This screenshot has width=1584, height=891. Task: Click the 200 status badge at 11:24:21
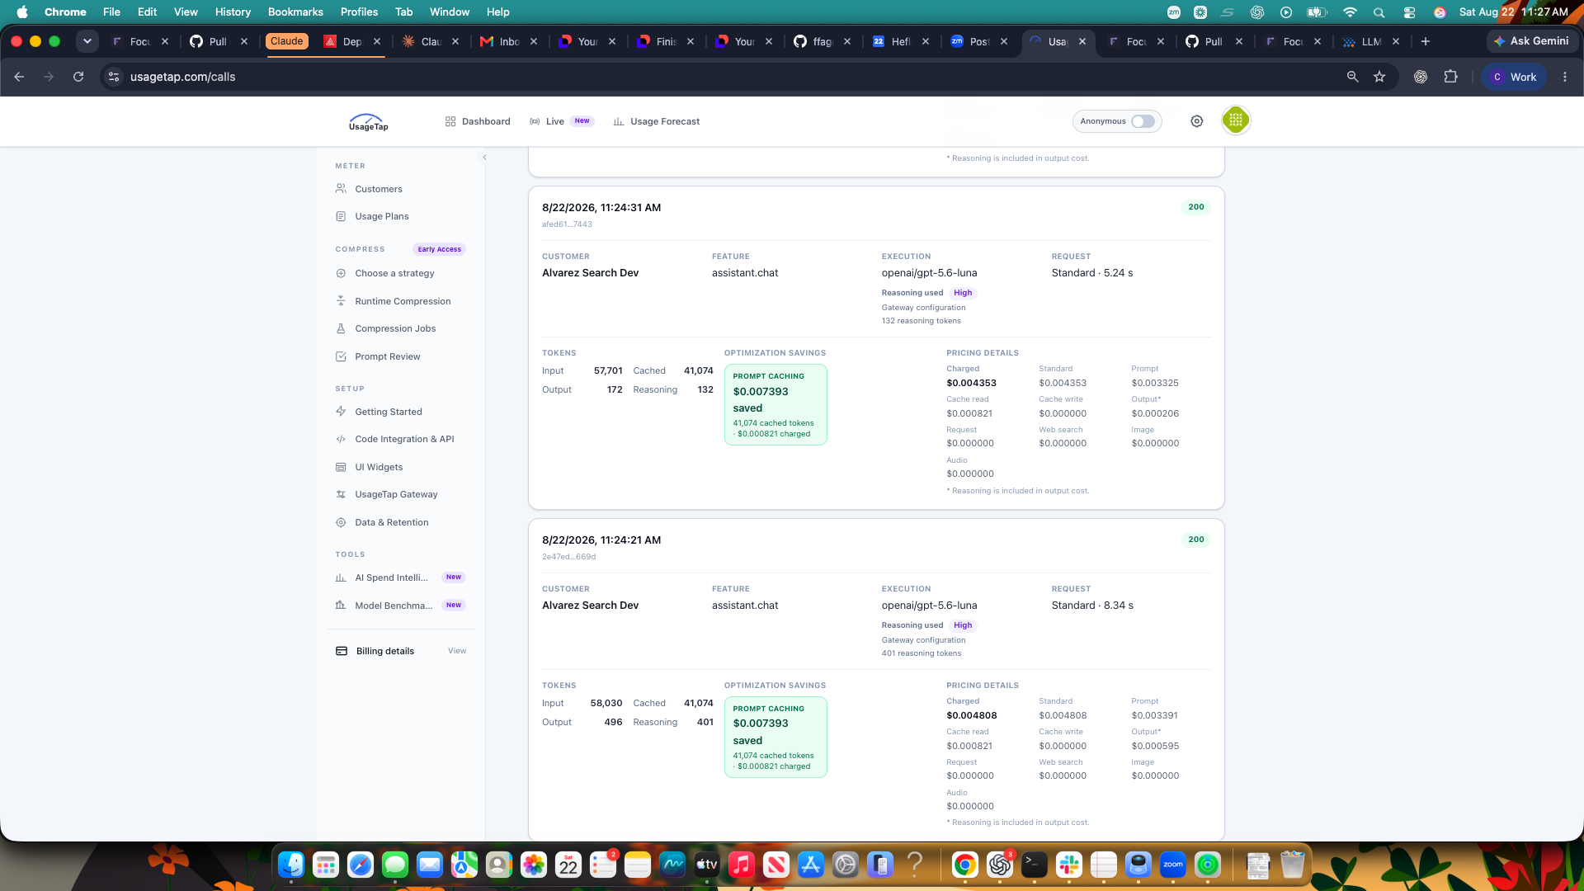coord(1195,540)
